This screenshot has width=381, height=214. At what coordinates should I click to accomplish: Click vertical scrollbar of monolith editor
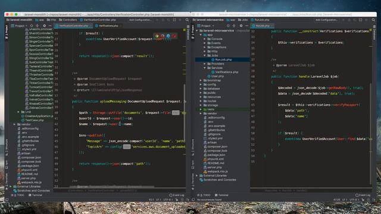184,113
